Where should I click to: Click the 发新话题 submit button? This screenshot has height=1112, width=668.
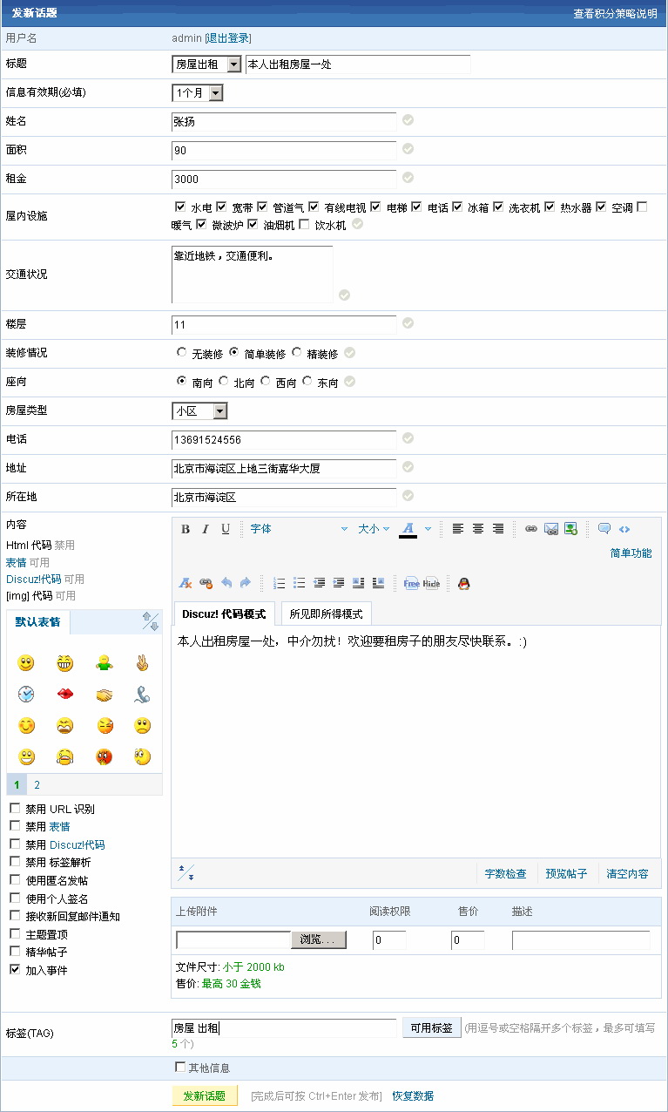pyautogui.click(x=205, y=1095)
